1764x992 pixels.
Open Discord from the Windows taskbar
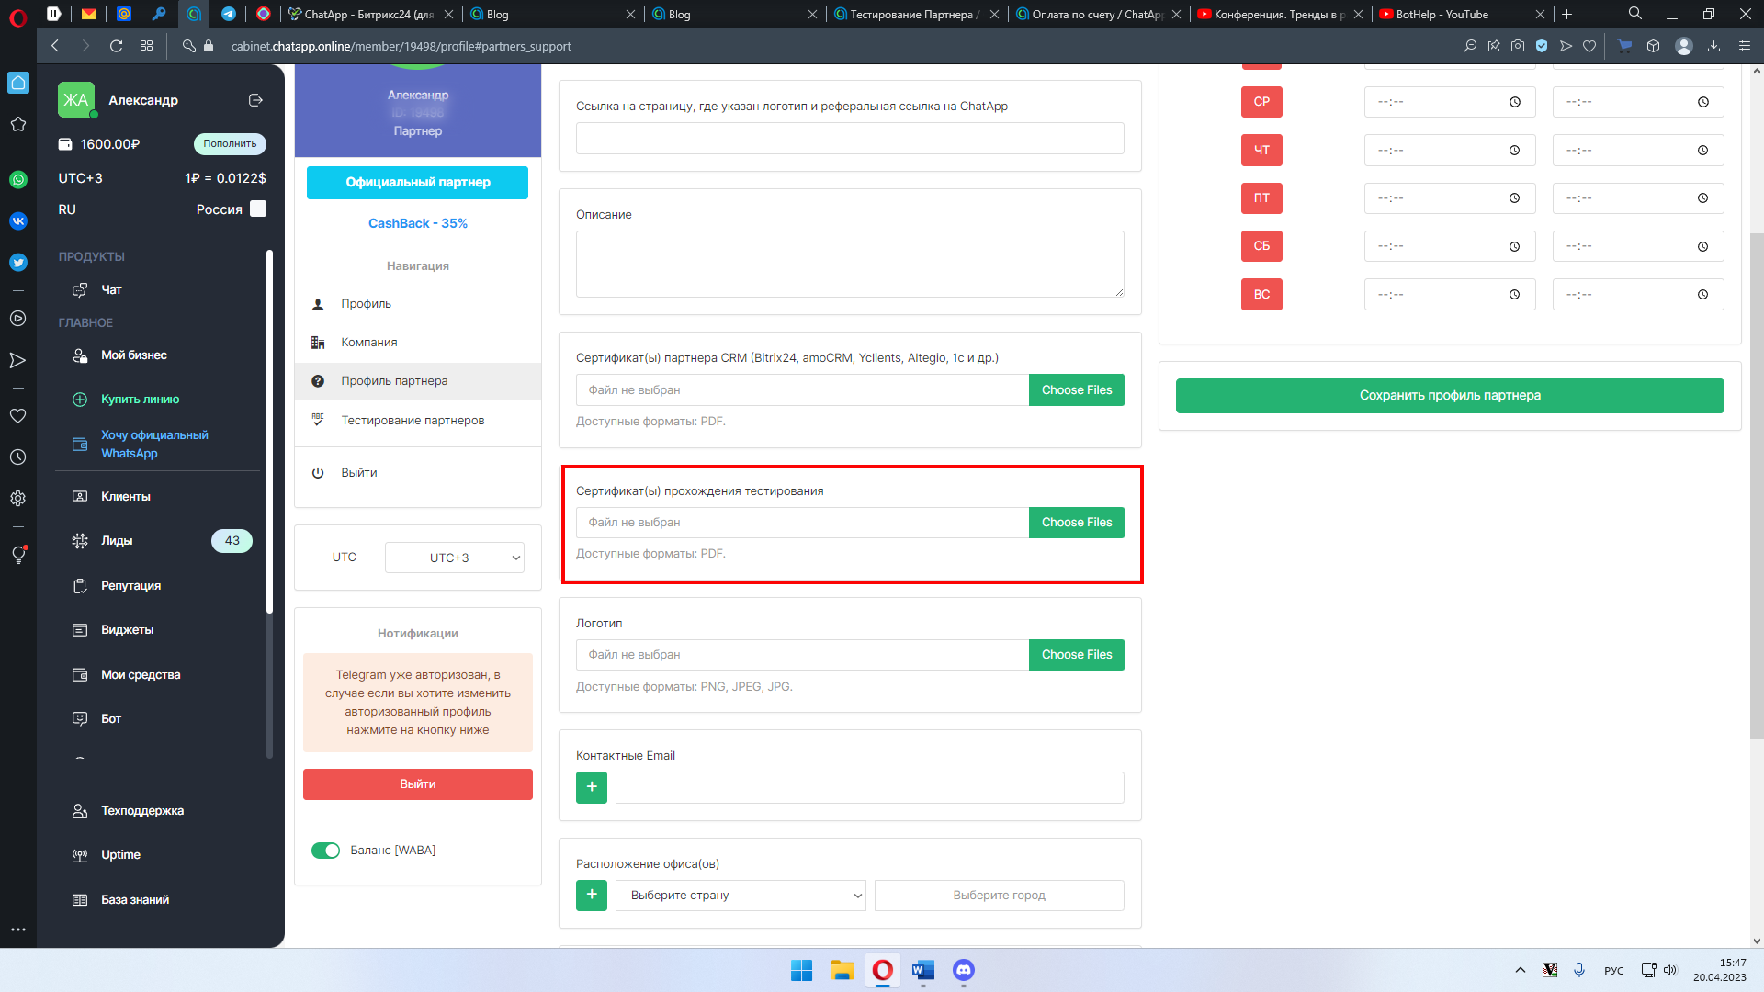(x=963, y=970)
